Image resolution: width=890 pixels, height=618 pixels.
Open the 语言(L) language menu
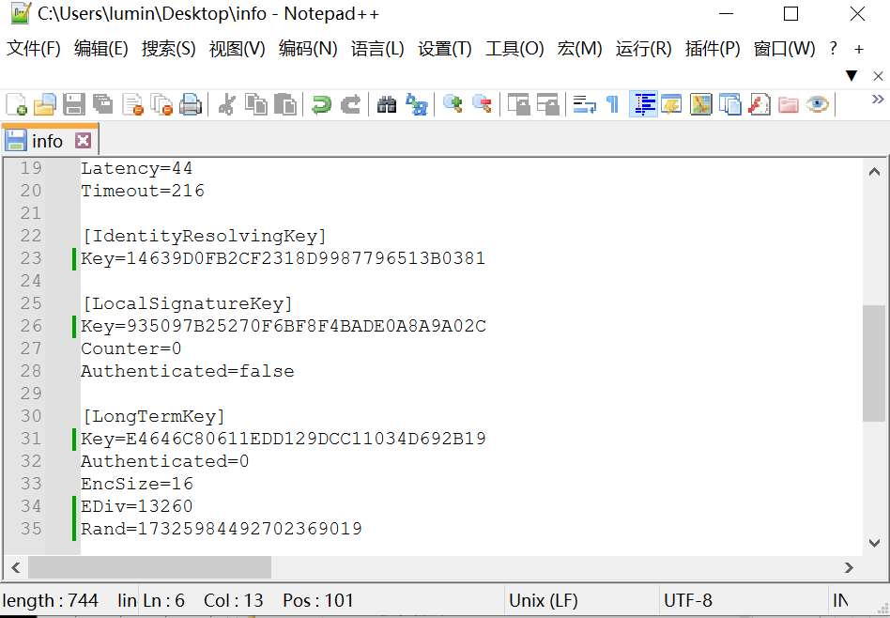[x=377, y=49]
